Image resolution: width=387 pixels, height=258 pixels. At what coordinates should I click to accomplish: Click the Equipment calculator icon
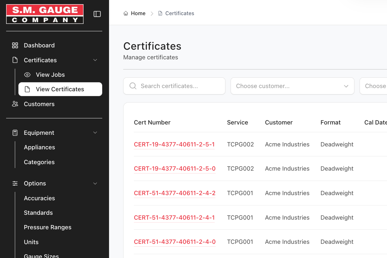point(15,133)
